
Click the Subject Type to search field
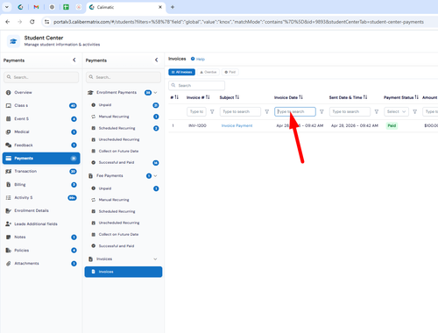point(240,111)
